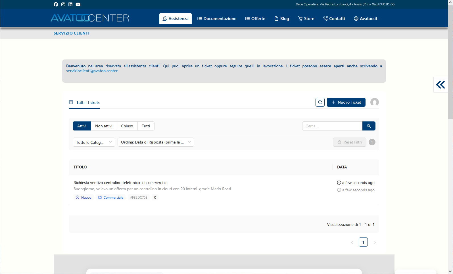Click the magnifying glass search button

coord(369,126)
